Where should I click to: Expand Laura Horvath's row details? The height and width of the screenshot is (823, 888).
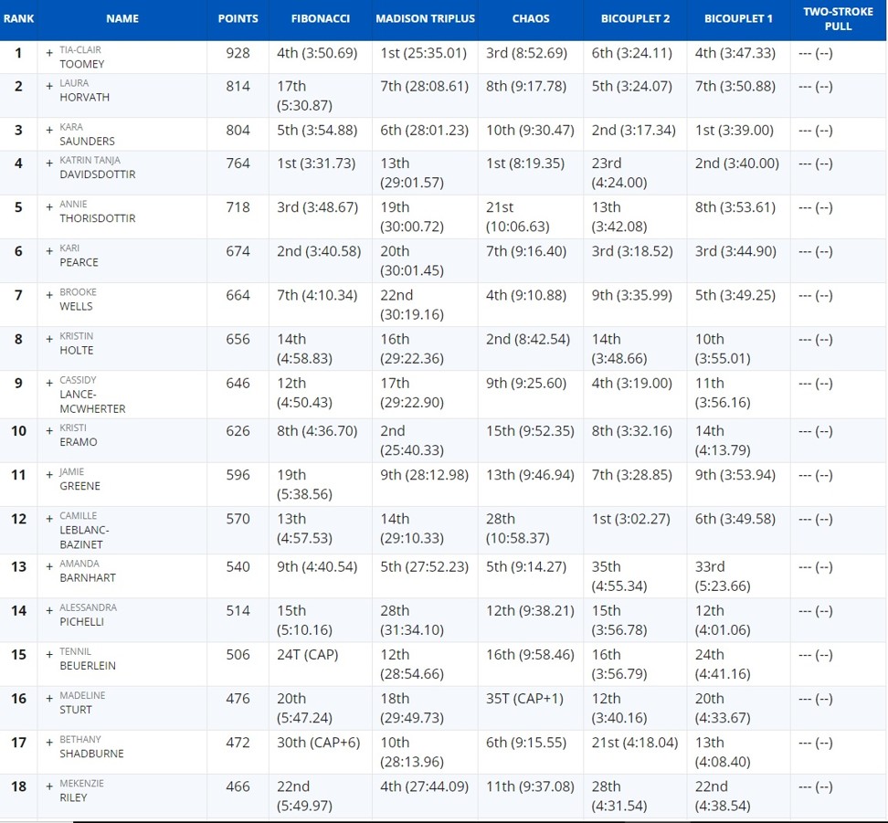(x=49, y=86)
